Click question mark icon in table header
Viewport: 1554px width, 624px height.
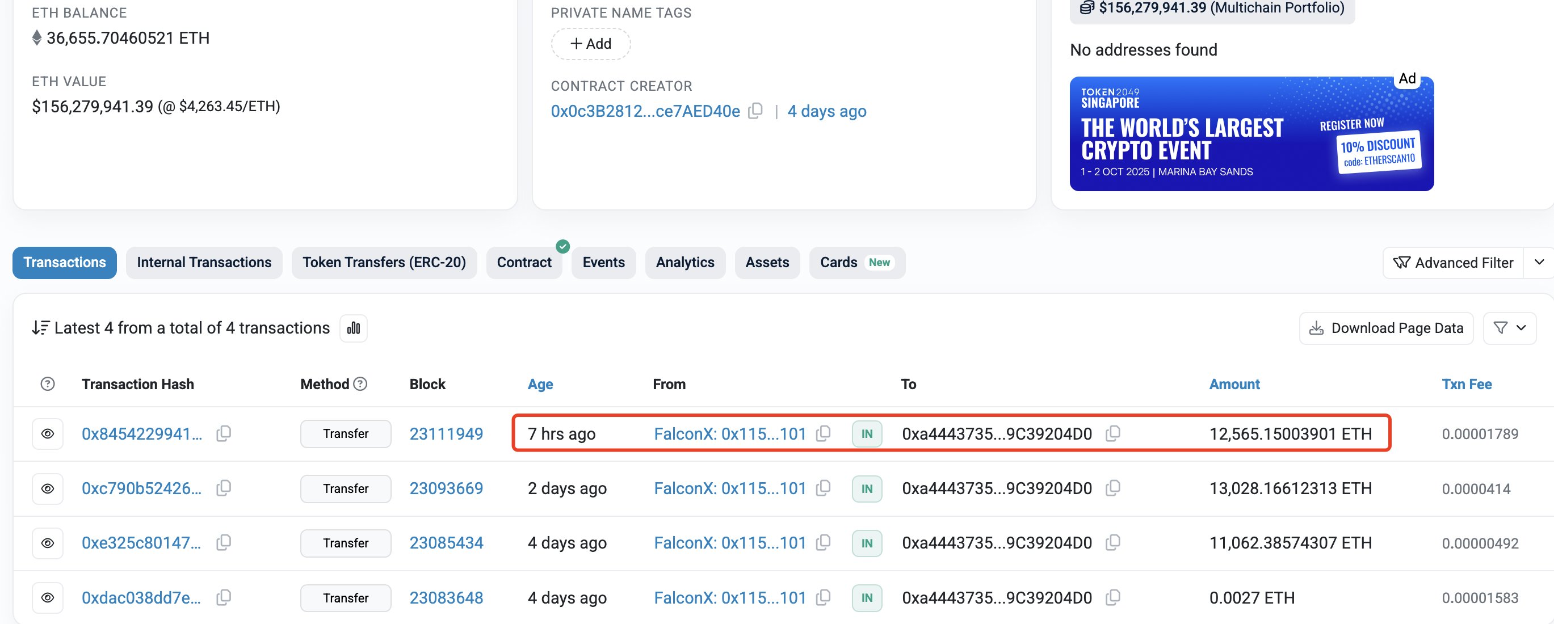tap(48, 384)
